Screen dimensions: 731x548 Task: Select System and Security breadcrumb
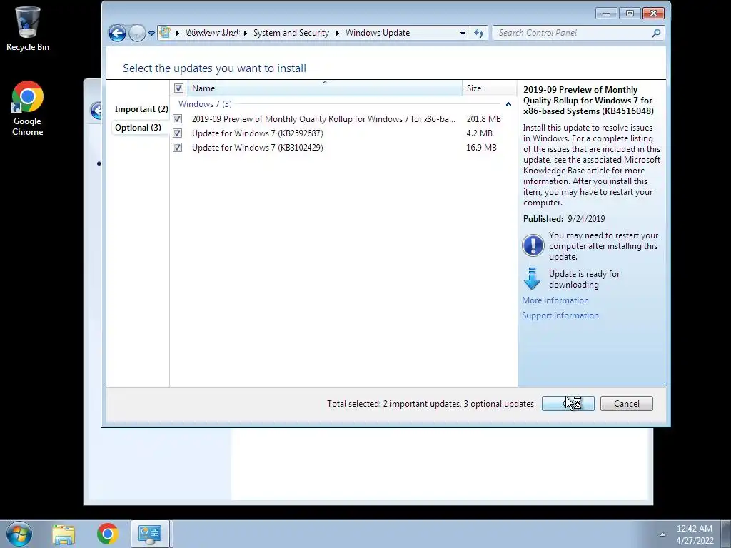point(291,33)
